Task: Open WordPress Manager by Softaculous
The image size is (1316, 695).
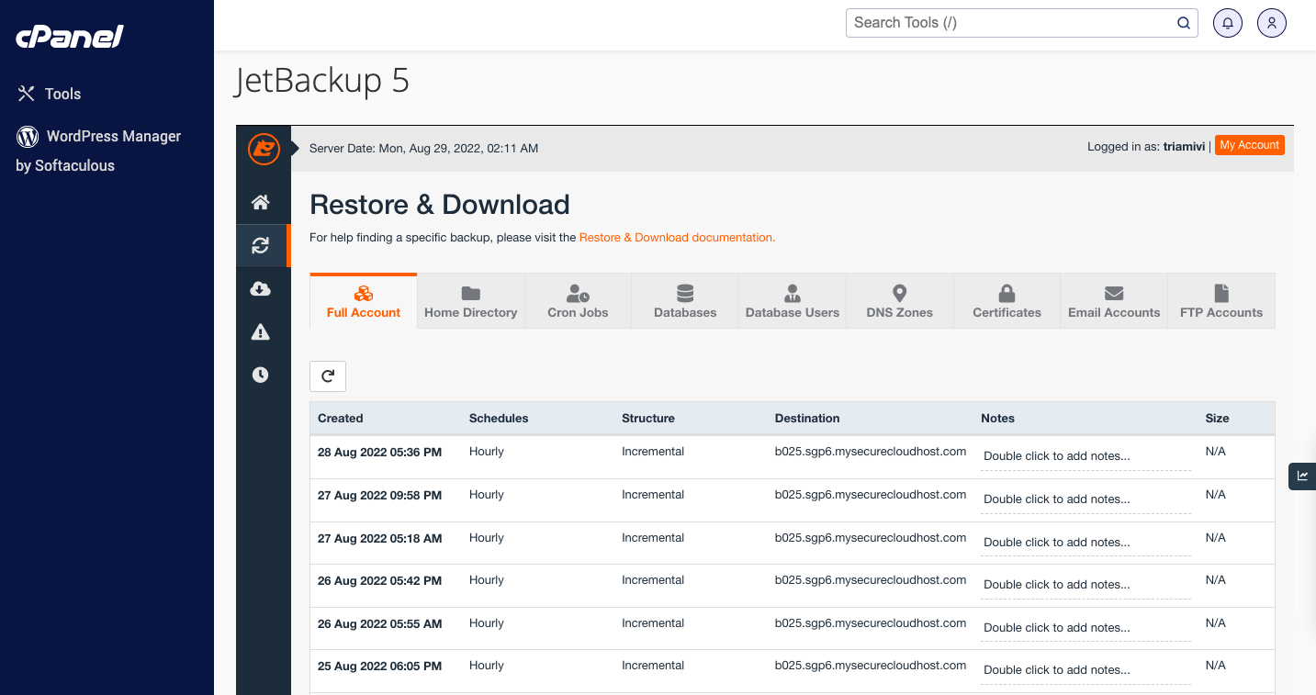Action: point(98,151)
